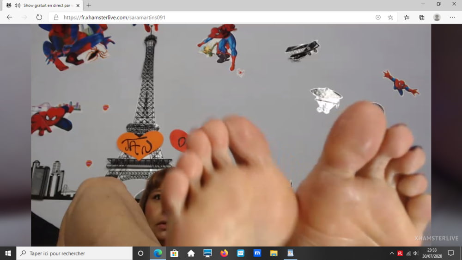Mute the tab using its speaker icon

[18, 5]
